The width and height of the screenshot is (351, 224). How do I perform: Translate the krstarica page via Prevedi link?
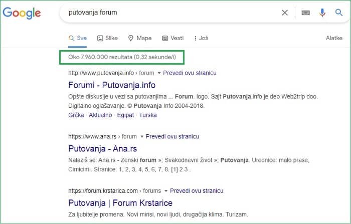tap(197, 191)
